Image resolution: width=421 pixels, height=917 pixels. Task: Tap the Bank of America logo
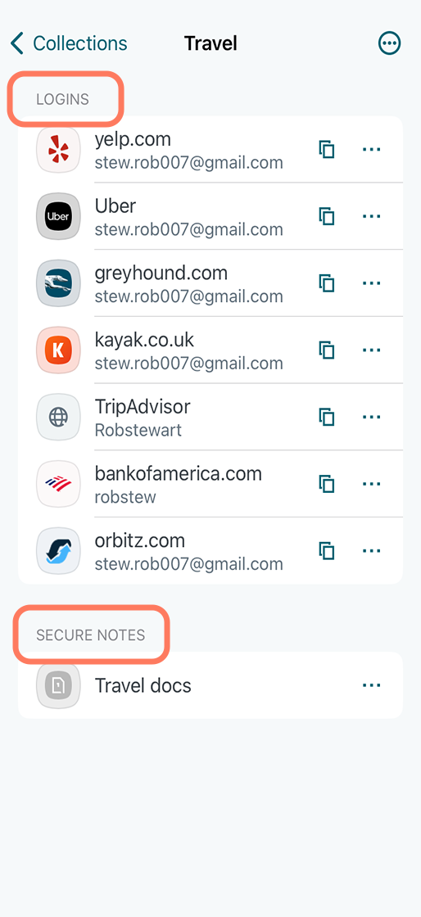pos(58,484)
